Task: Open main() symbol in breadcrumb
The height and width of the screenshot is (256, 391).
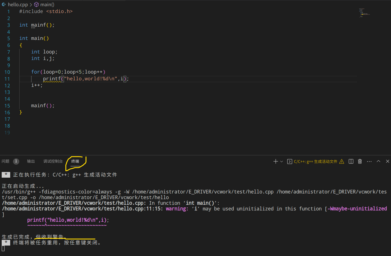Action: (47, 5)
